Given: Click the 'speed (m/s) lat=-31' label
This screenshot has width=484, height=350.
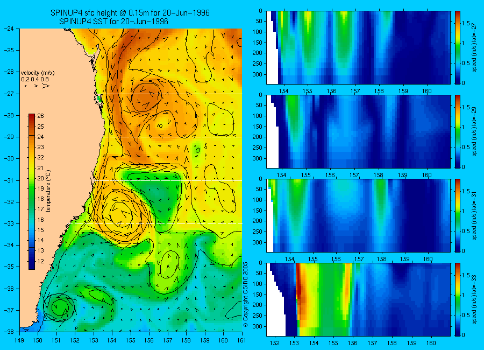Looking at the screenshot, I should click(475, 215).
